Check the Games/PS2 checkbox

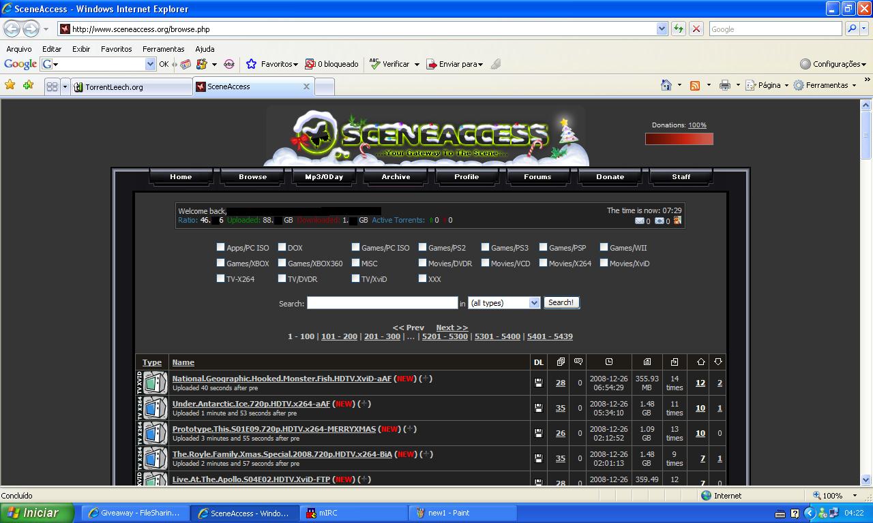tap(422, 247)
